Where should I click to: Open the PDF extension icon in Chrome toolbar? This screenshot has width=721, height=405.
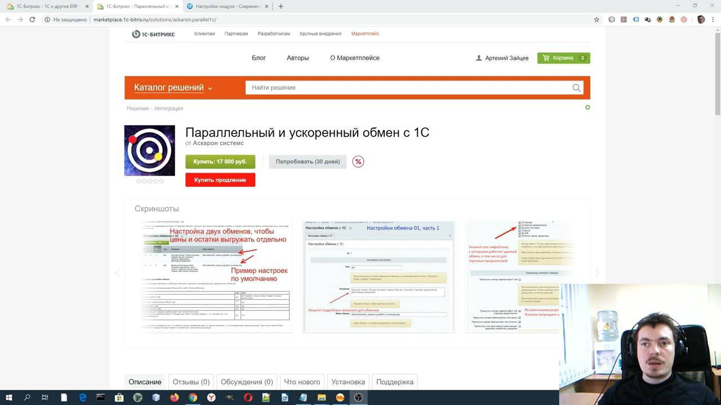pyautogui.click(x=624, y=19)
